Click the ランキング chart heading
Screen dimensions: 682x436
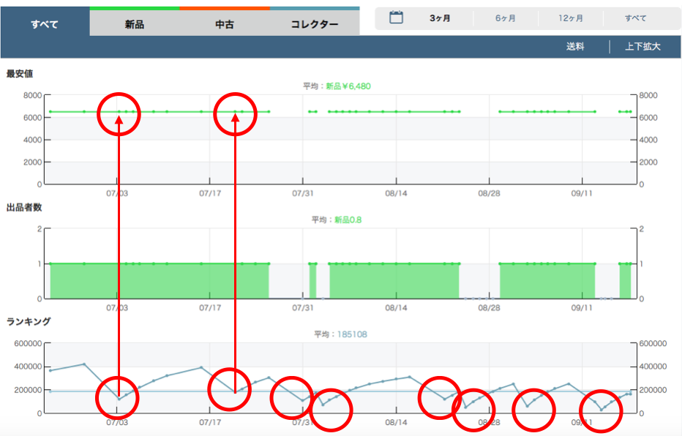[x=29, y=321]
